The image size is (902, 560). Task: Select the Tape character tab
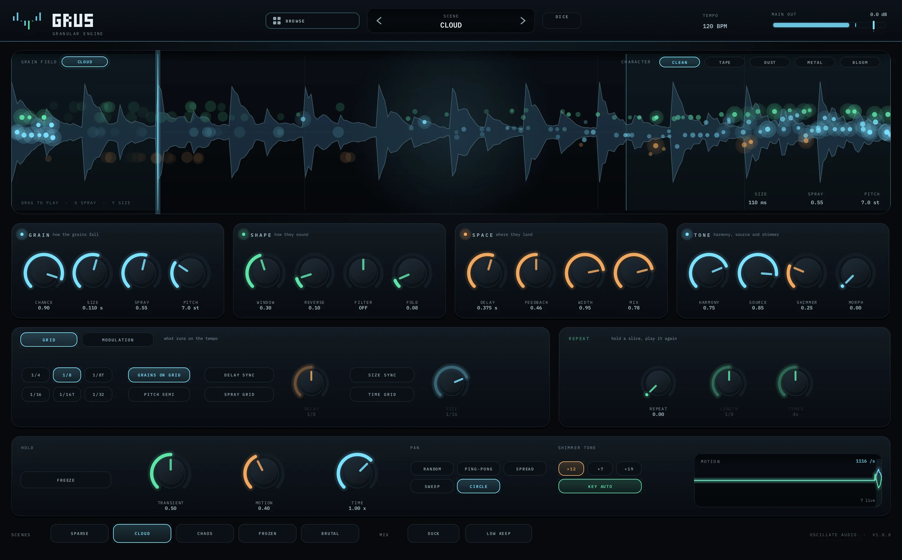(725, 62)
